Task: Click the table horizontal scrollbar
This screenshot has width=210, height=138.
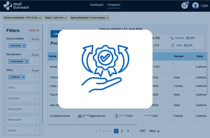Action: pos(92,125)
